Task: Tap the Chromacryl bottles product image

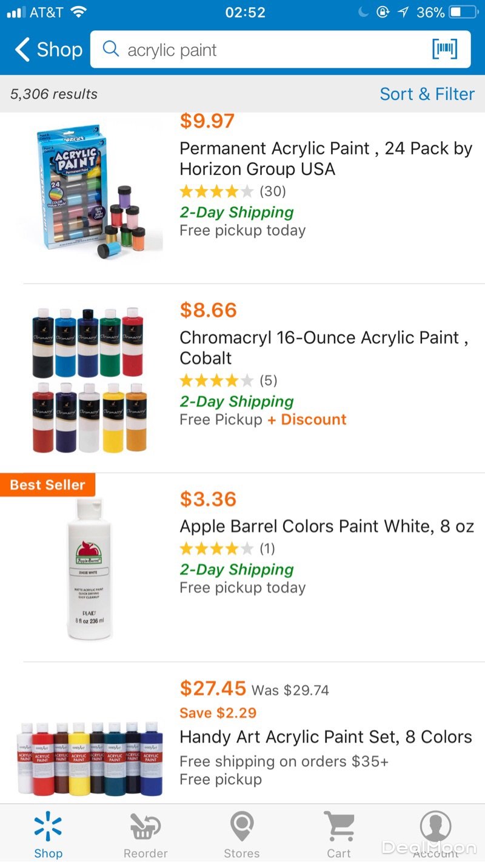Action: (x=90, y=380)
